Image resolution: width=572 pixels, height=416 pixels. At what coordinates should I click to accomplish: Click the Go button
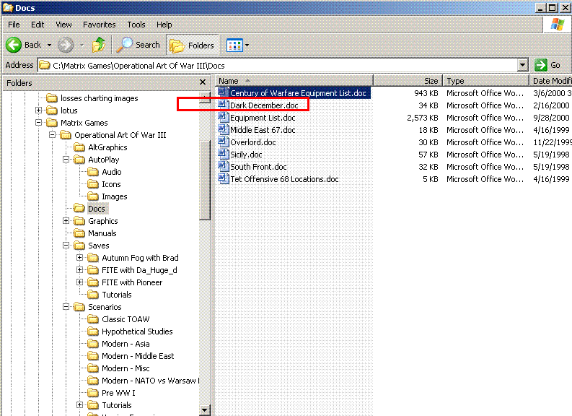tap(548, 66)
